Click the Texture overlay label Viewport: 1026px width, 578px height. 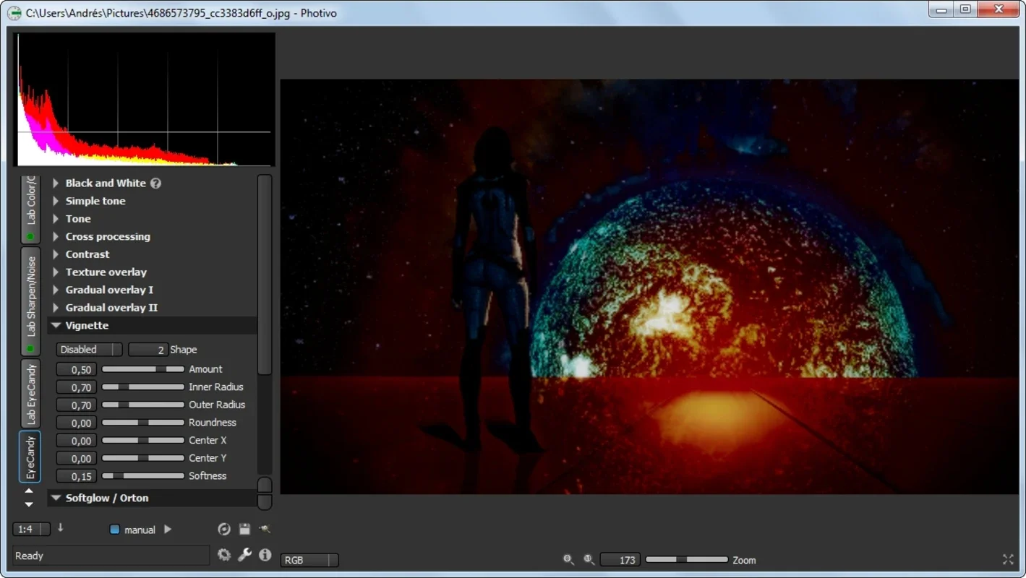pyautogui.click(x=106, y=272)
